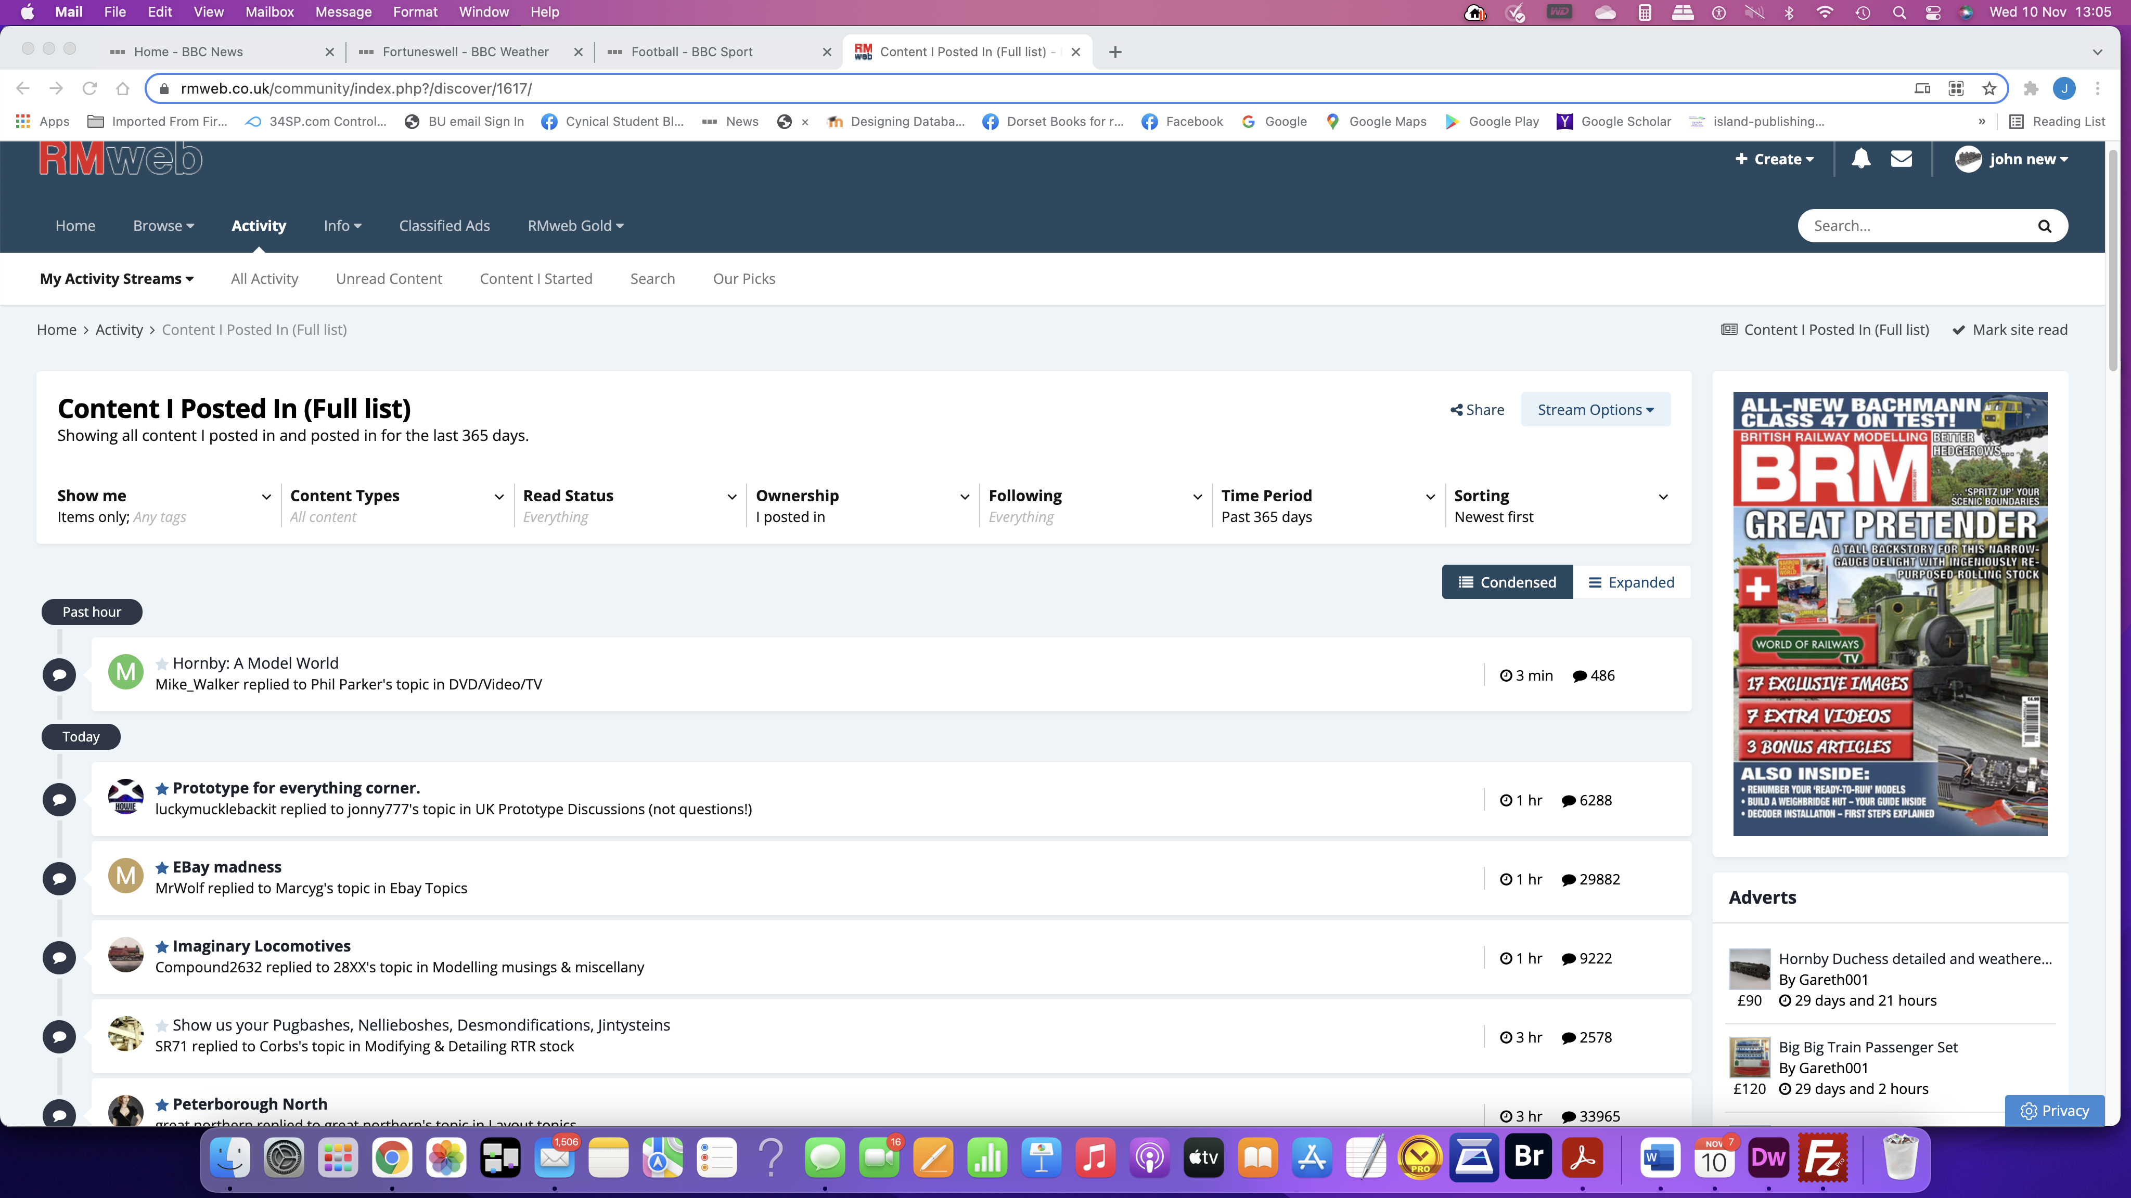Expand the Read Status filter

630,505
